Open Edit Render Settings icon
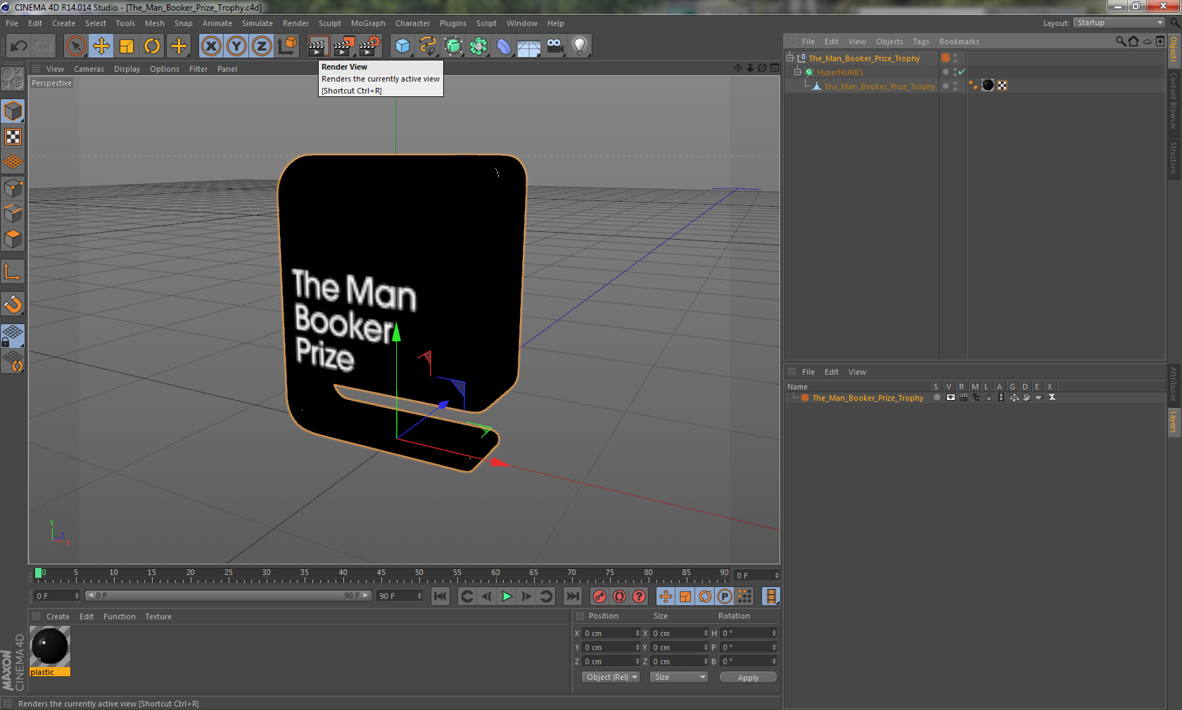The width and height of the screenshot is (1182, 710). coord(370,46)
